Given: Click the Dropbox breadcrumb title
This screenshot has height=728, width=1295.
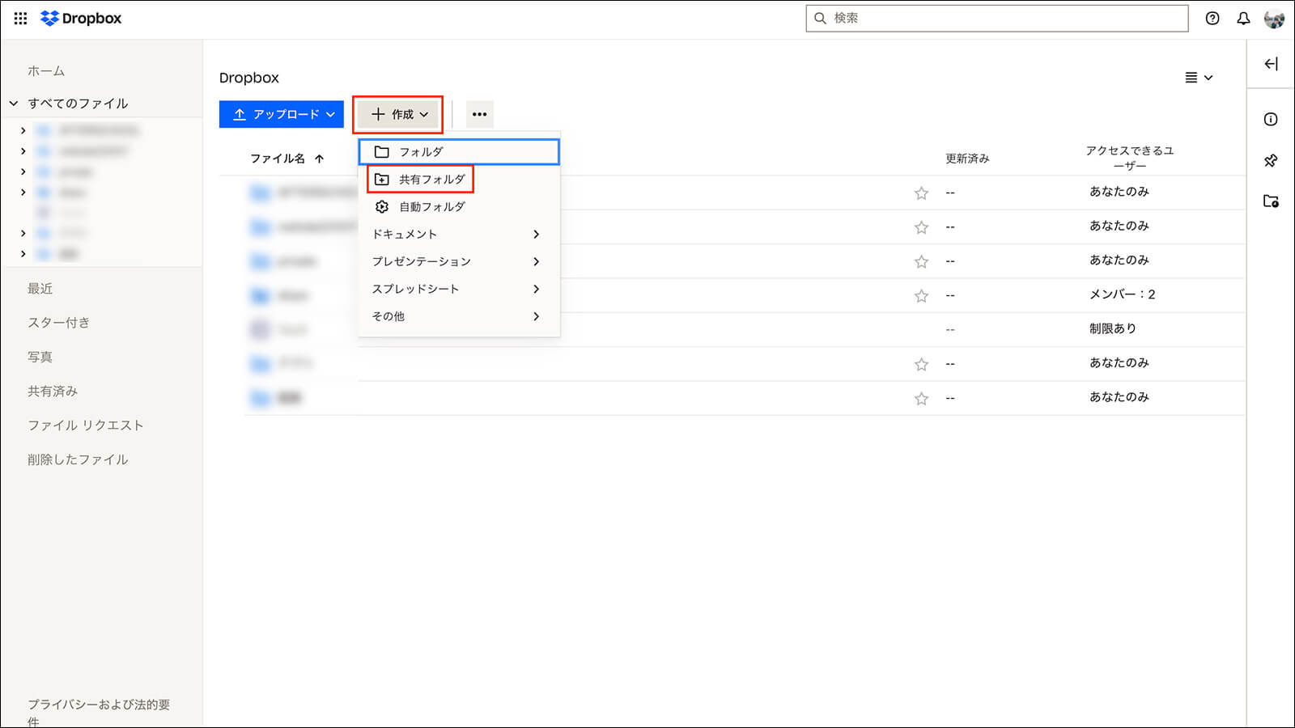Looking at the screenshot, I should (x=249, y=78).
